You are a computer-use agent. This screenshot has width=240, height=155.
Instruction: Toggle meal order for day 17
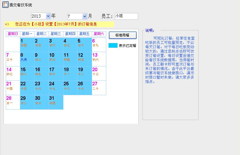pyautogui.click(x=56, y=73)
